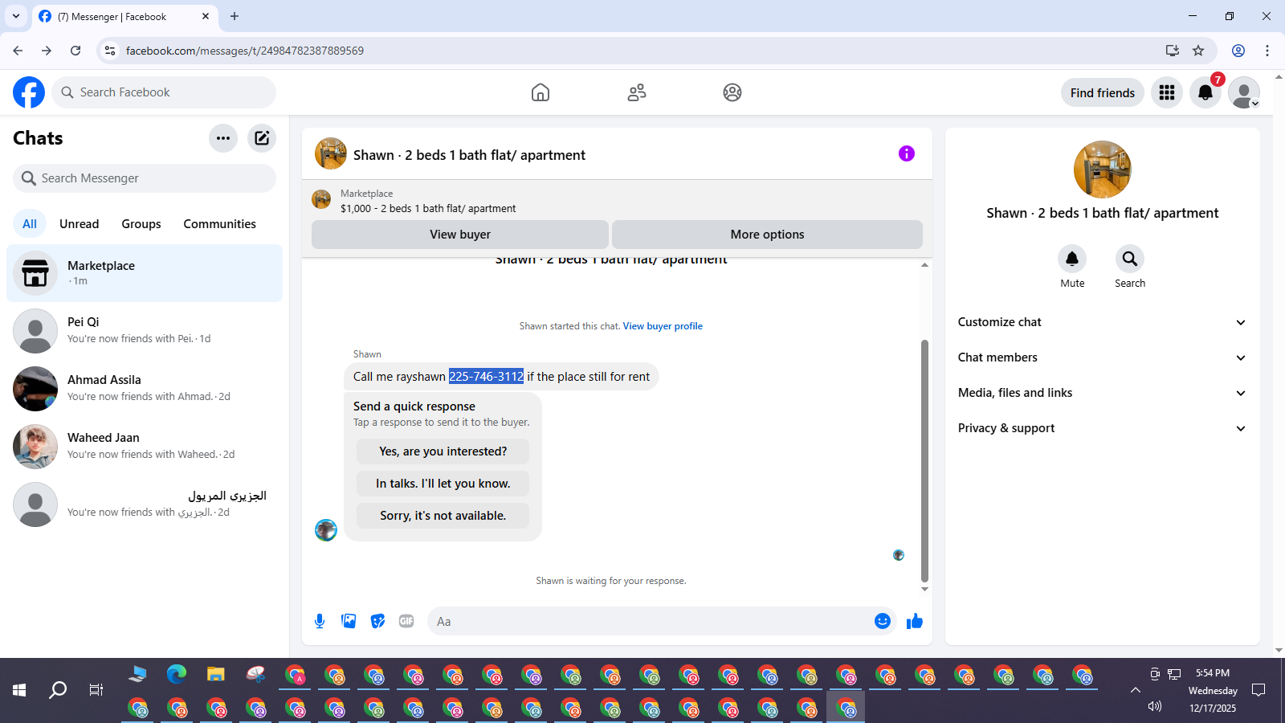Screen dimensions: 1285x723
Task: Attach a photo or file
Action: (x=349, y=621)
